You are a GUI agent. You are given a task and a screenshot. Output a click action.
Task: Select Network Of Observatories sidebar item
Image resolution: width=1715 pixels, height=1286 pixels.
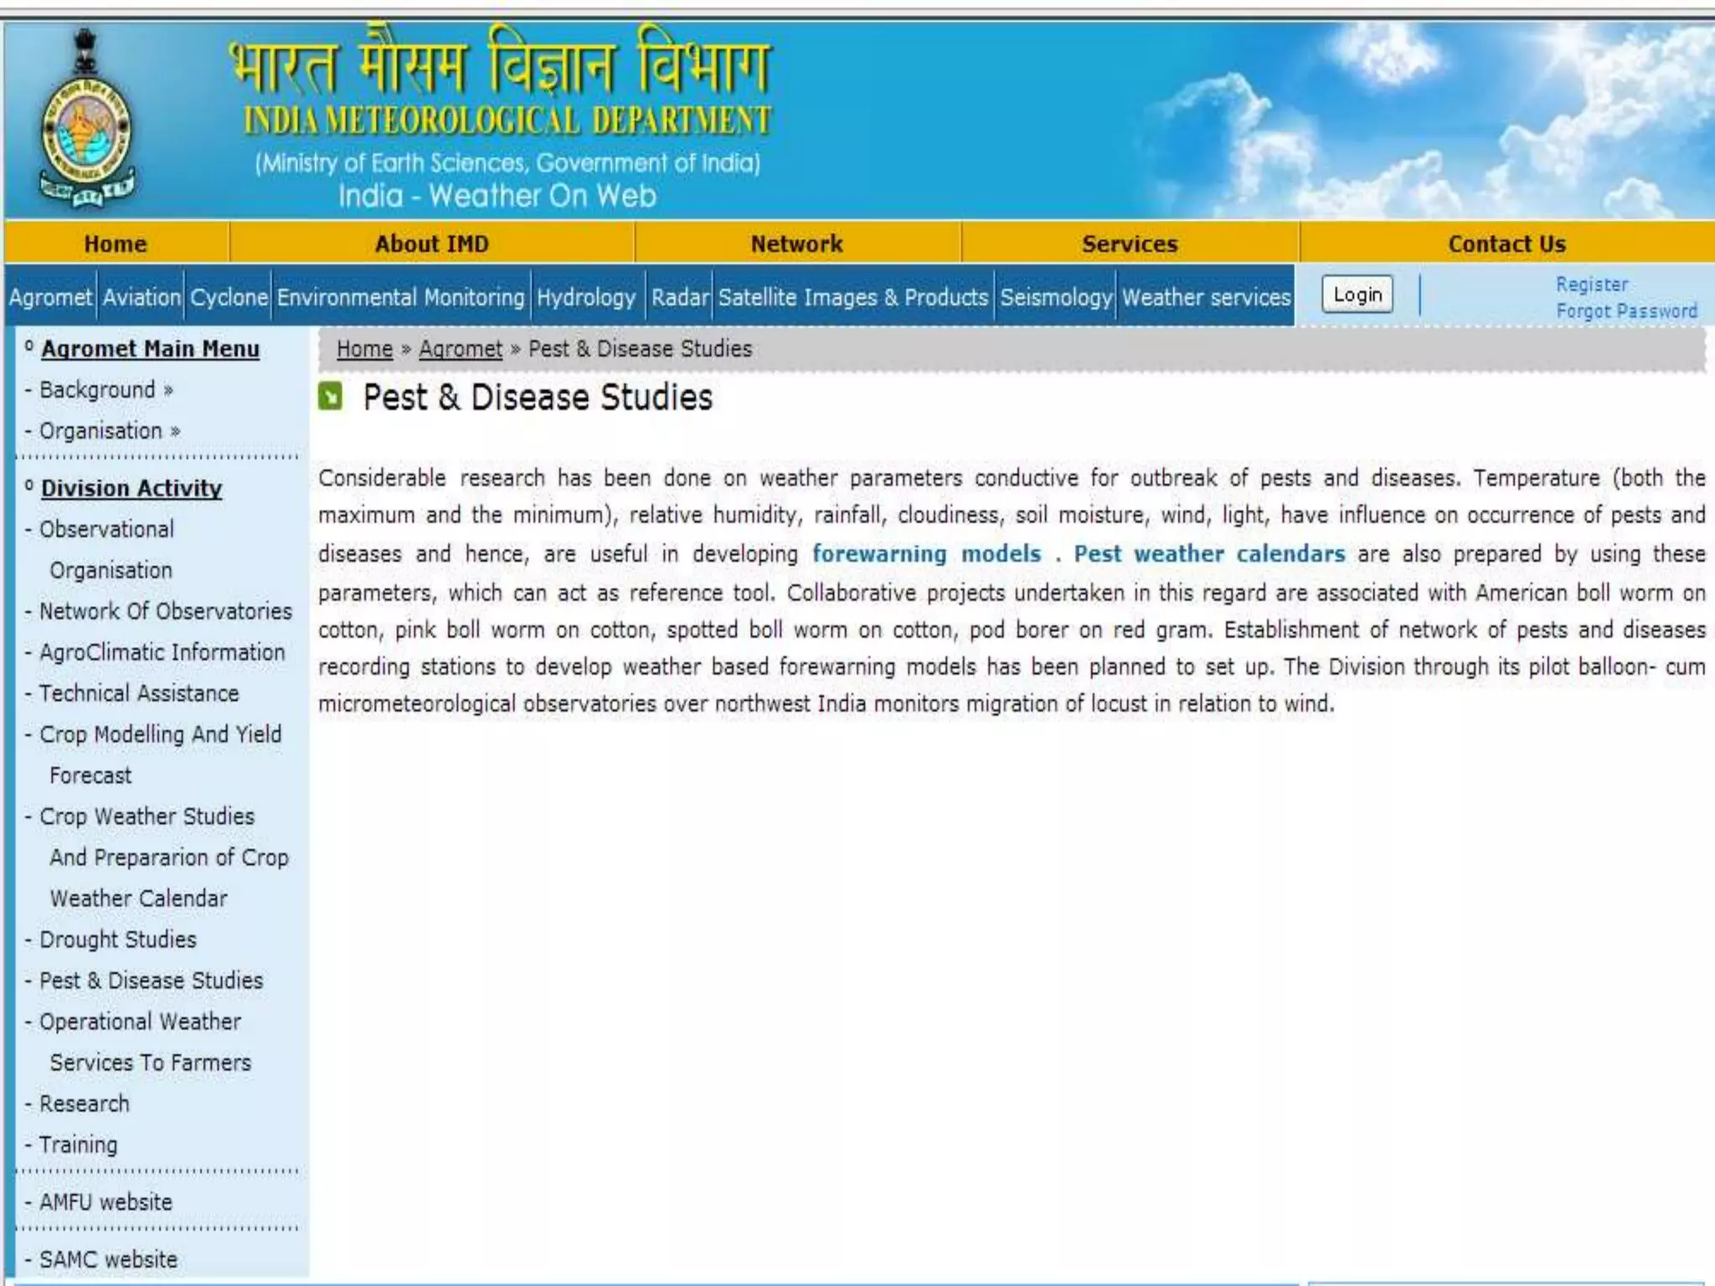[165, 611]
